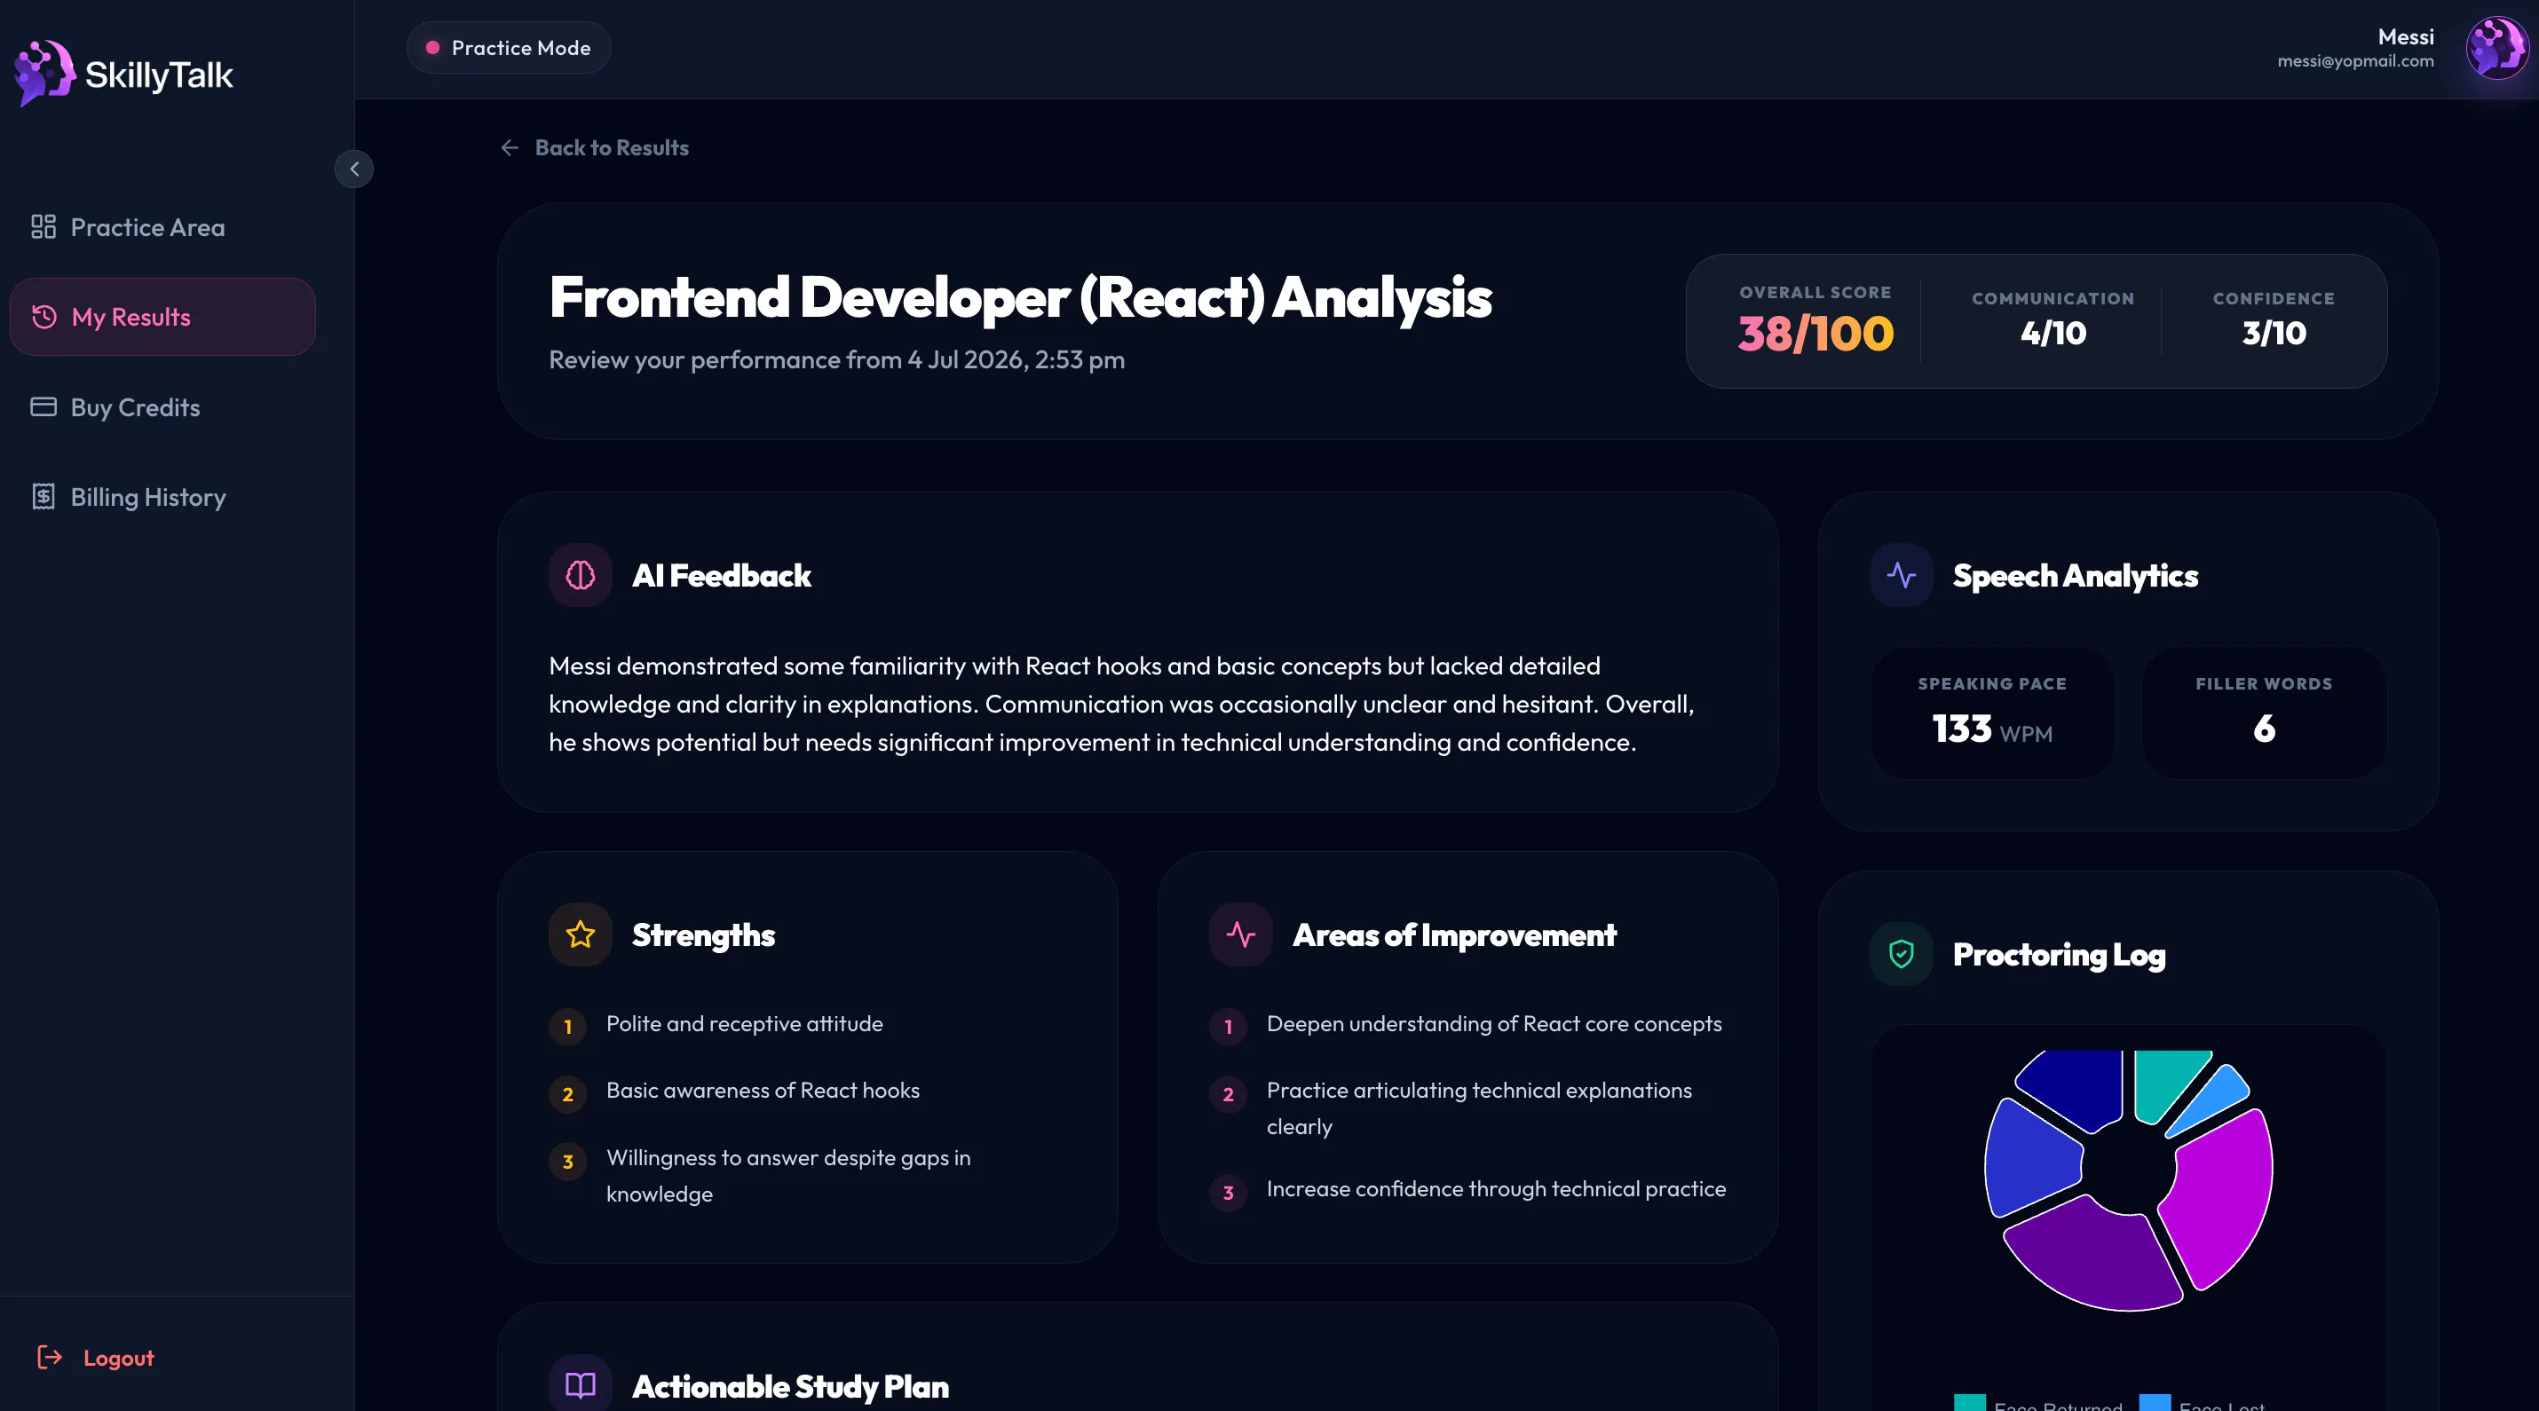Click the Practice Area grid icon
Image resolution: width=2539 pixels, height=1411 pixels.
(44, 227)
